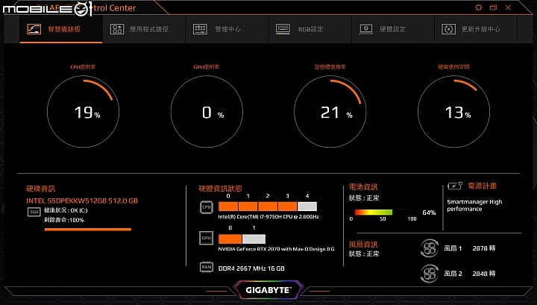
Task: Click fan 2 speed 2848 轉
Action: click(484, 274)
